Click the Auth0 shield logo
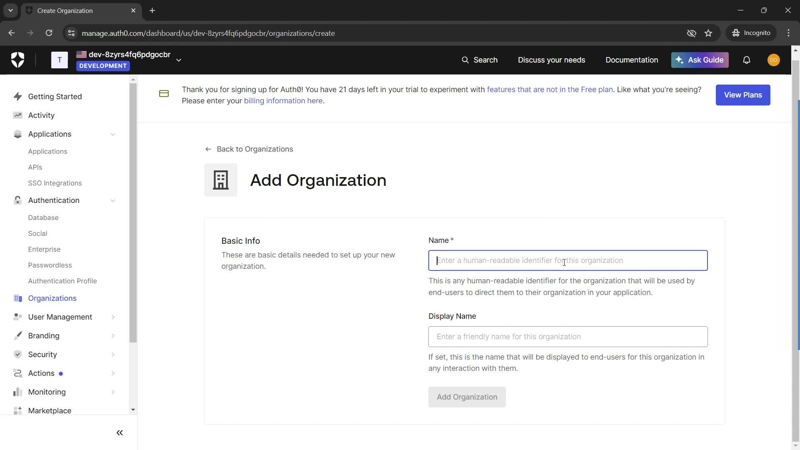The height and width of the screenshot is (450, 800). click(x=17, y=60)
